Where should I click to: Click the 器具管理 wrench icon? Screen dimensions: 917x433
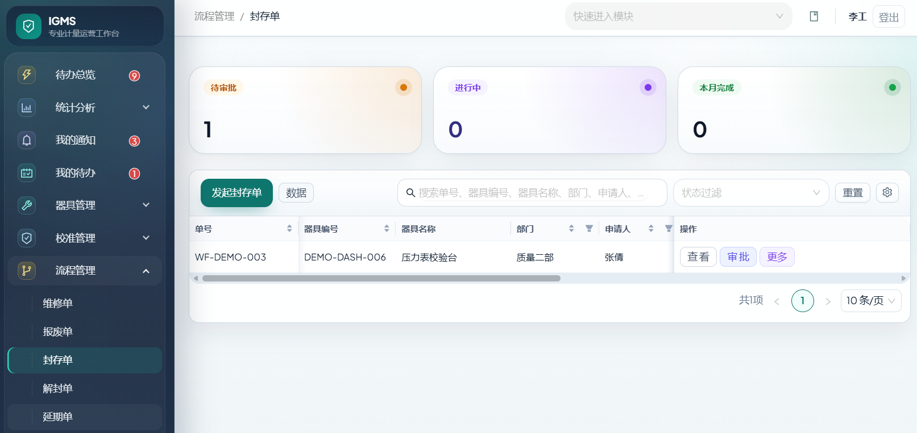[27, 205]
